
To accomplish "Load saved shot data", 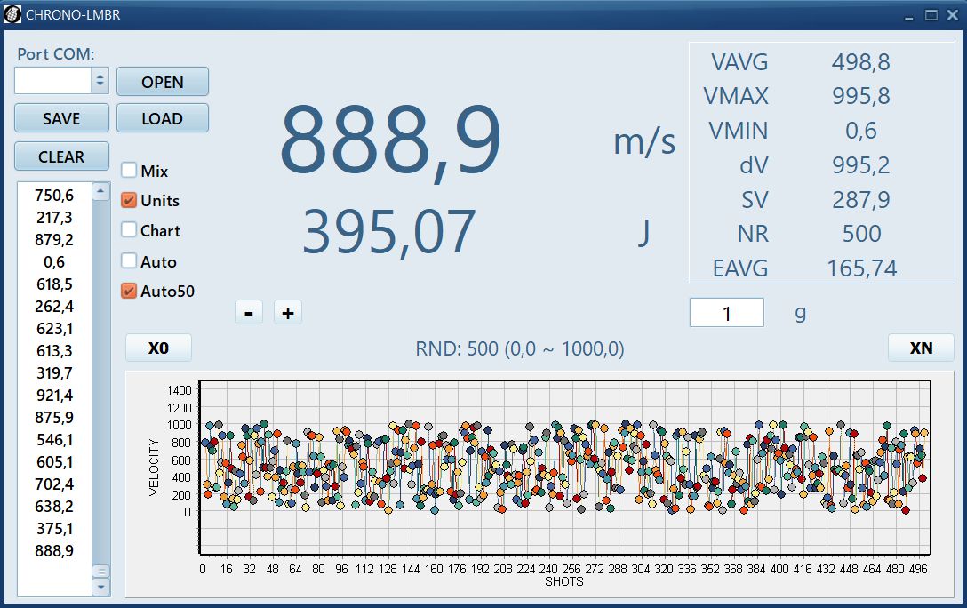I will pyautogui.click(x=162, y=117).
